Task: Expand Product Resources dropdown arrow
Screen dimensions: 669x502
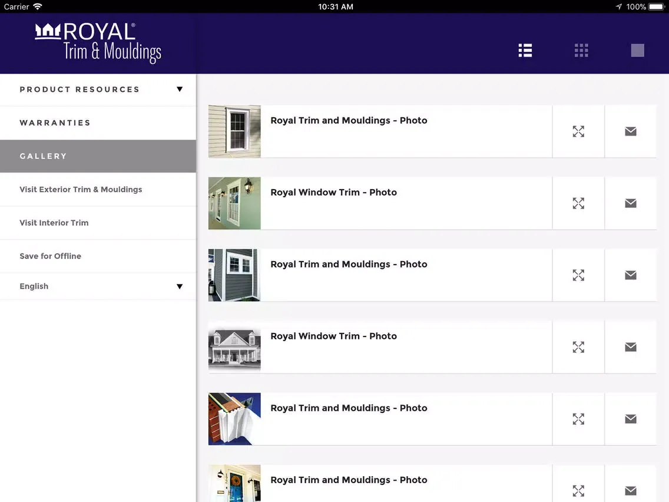Action: click(x=180, y=89)
